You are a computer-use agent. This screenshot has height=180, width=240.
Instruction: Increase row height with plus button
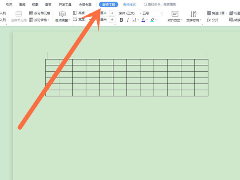tap(112, 13)
